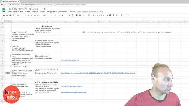Open the Дополнения menu
The width and height of the screenshot is (189, 106).
click(63, 12)
